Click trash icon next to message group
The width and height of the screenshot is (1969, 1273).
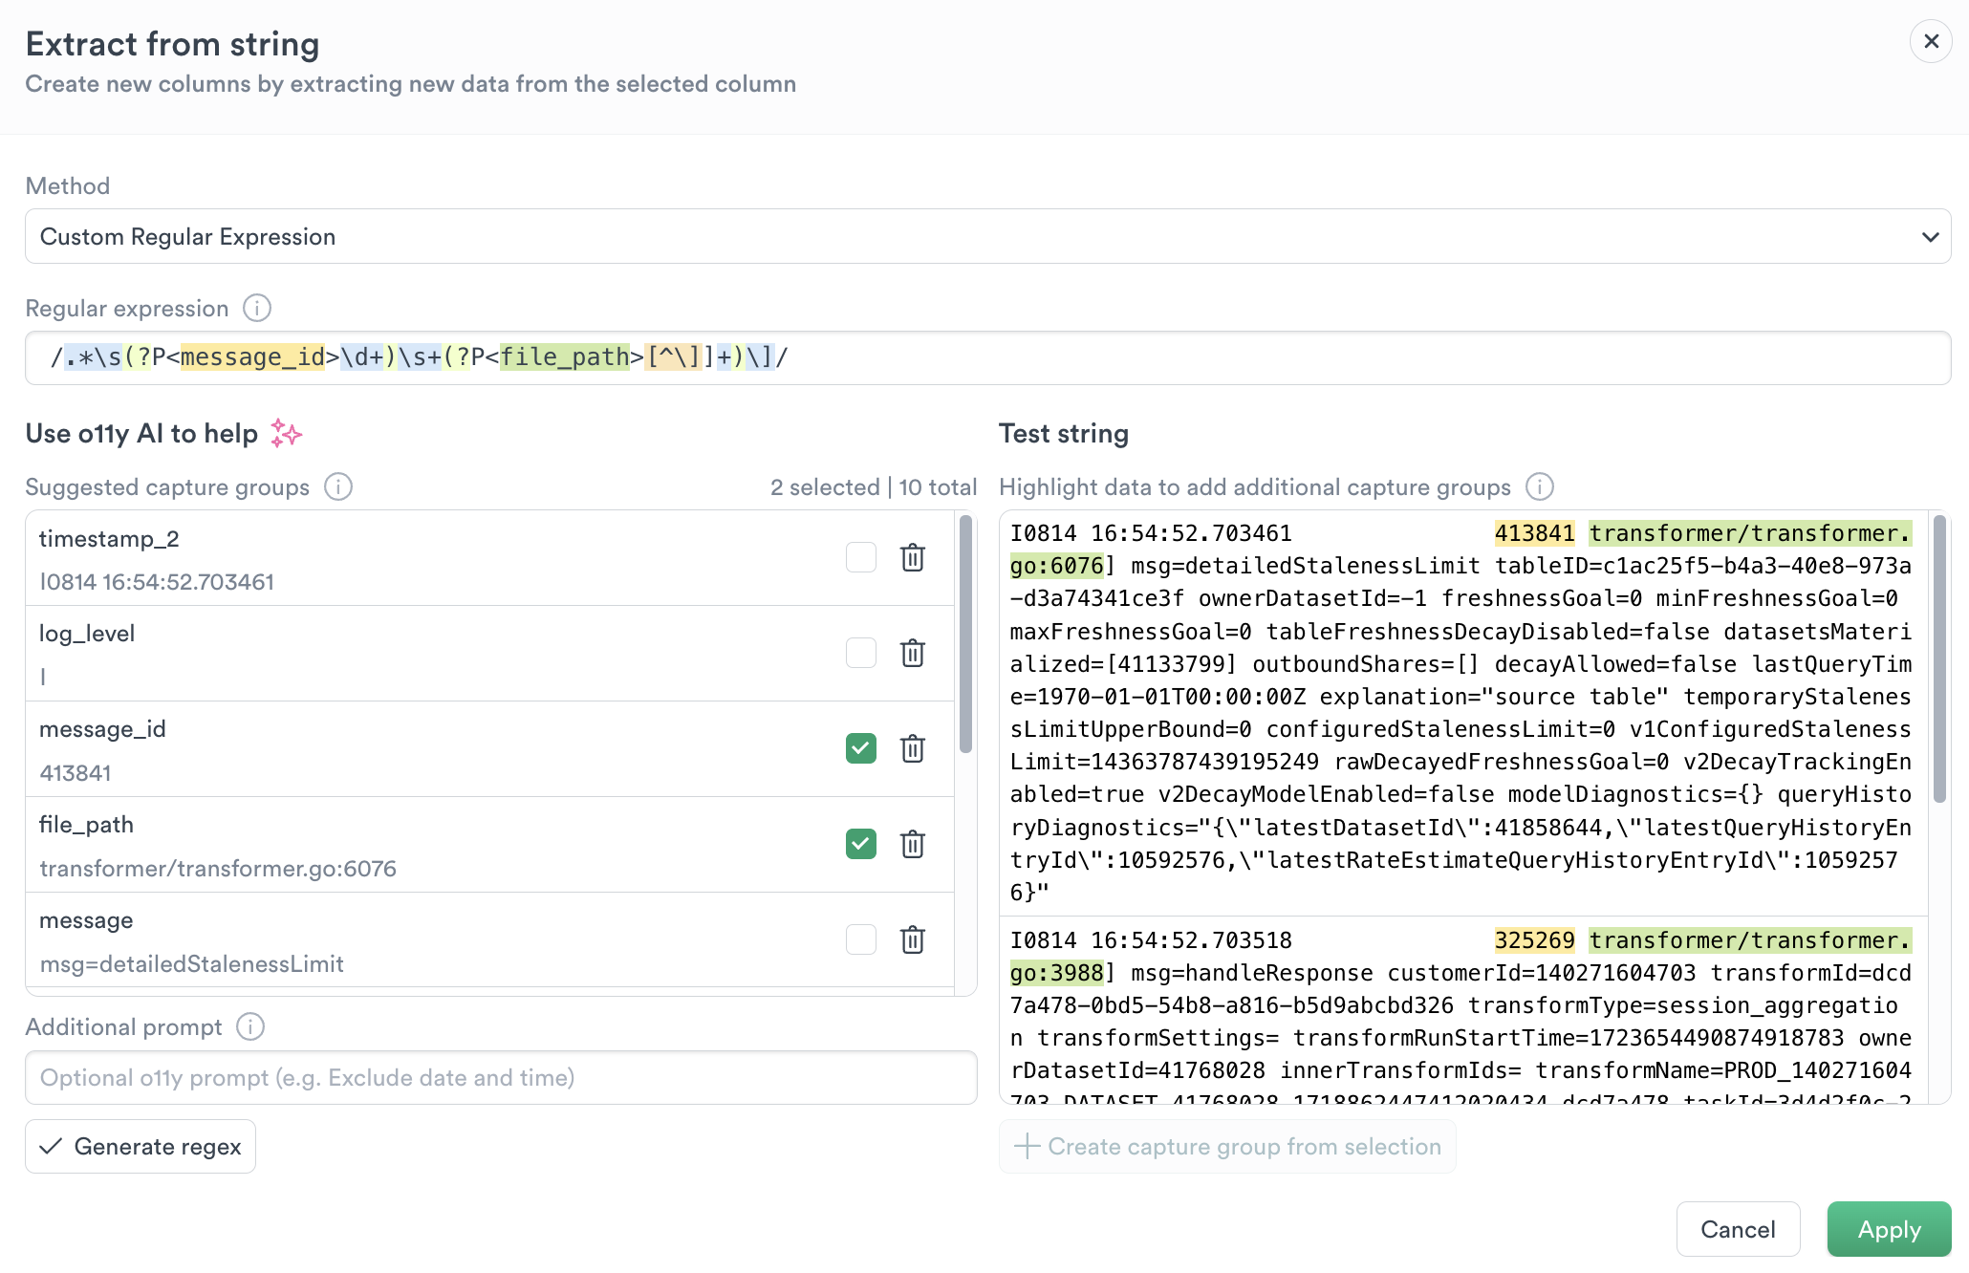pyautogui.click(x=912, y=939)
